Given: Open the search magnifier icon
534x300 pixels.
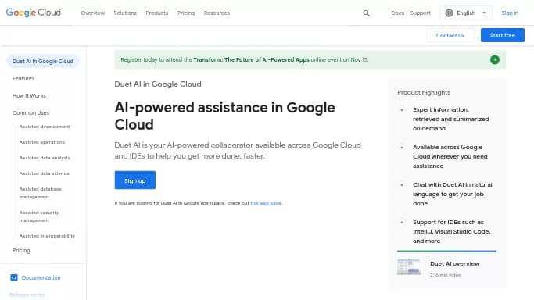Looking at the screenshot, I should [x=367, y=13].
